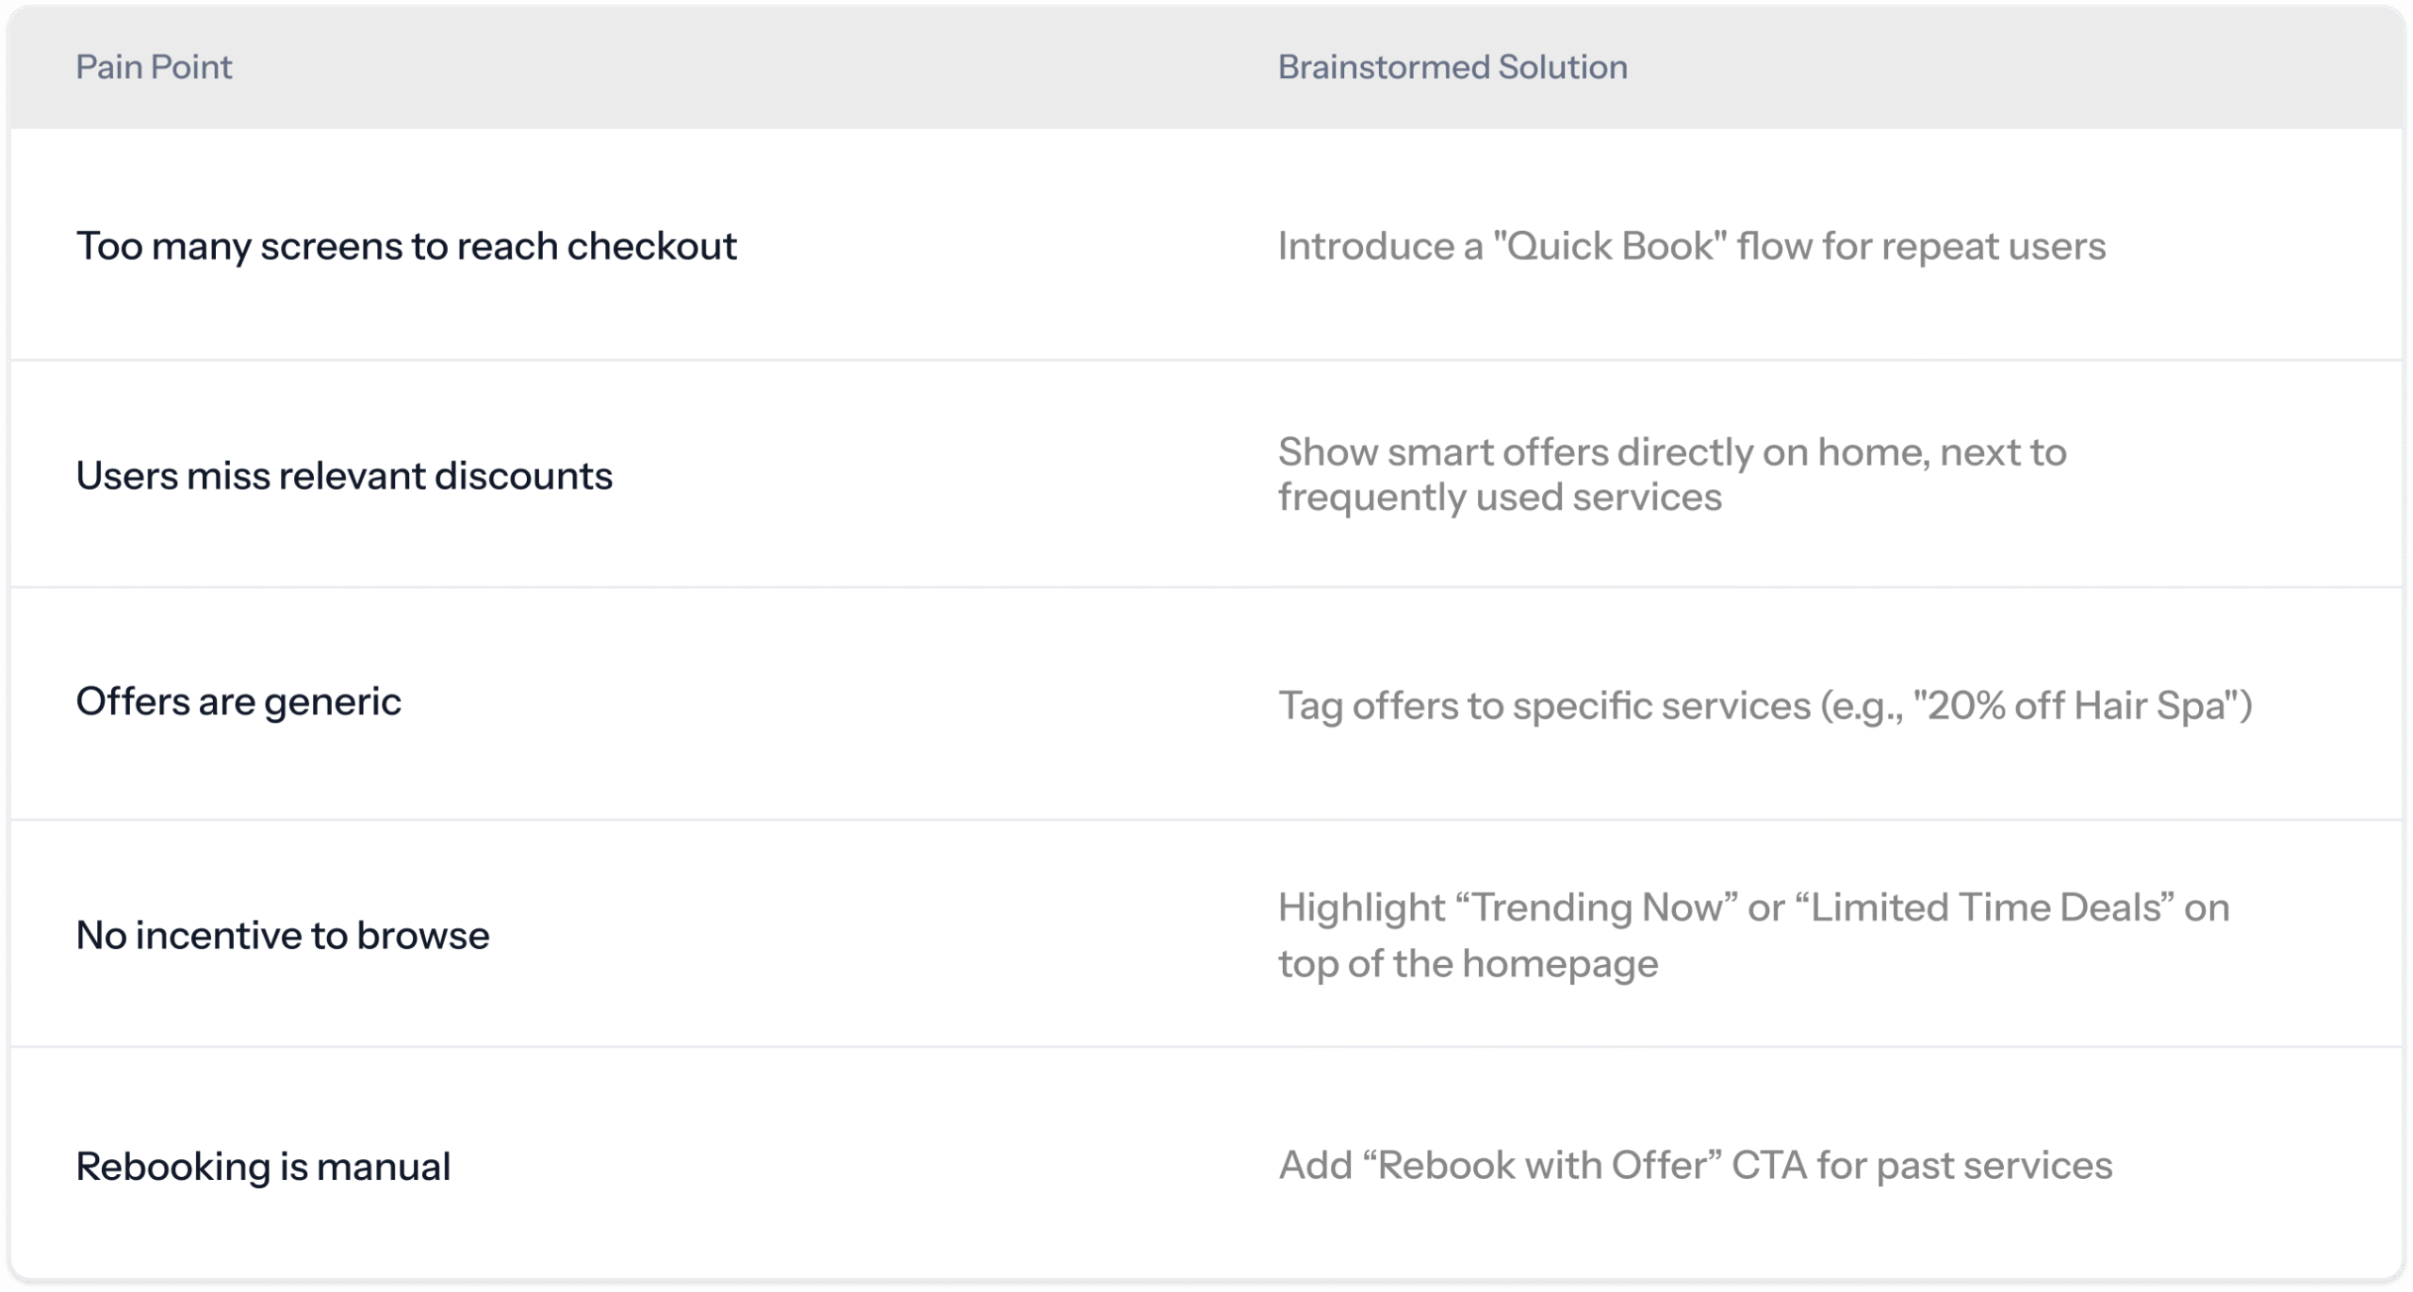Click the "Pain Point" column header
Viewport: 2413px width, 1292px height.
point(154,67)
